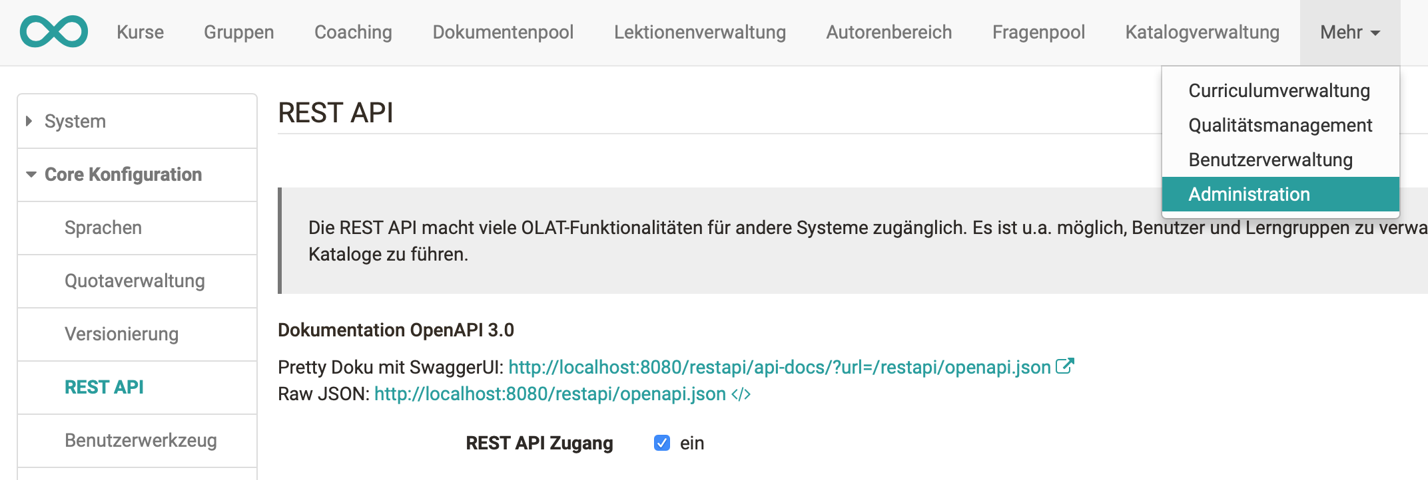Select Versionierung in Core Konfiguration

click(121, 334)
